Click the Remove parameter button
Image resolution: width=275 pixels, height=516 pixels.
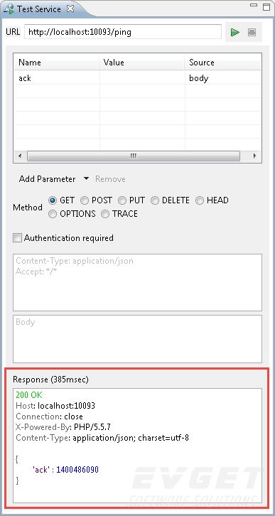point(110,179)
